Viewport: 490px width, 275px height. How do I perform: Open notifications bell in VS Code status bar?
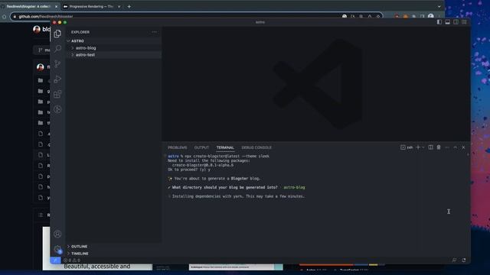point(463,260)
